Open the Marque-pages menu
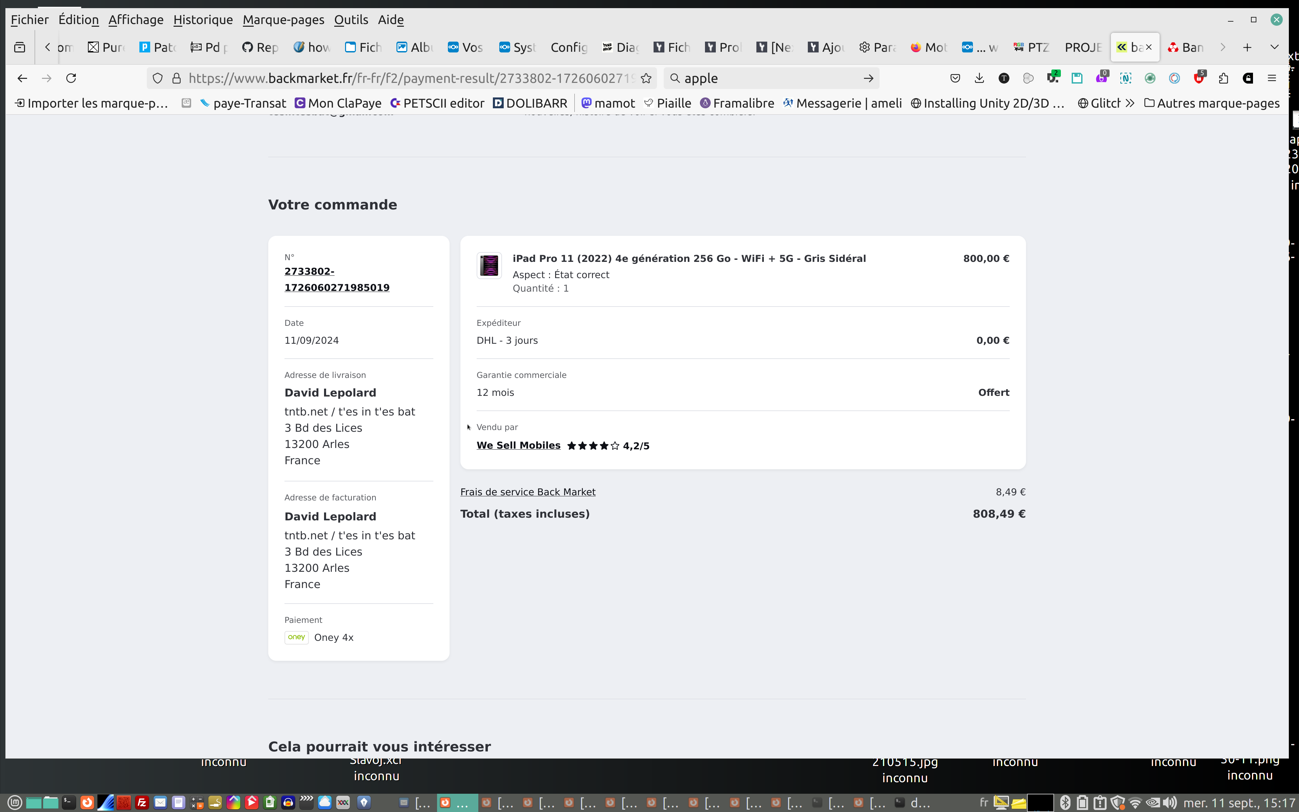This screenshot has height=812, width=1299. click(283, 20)
